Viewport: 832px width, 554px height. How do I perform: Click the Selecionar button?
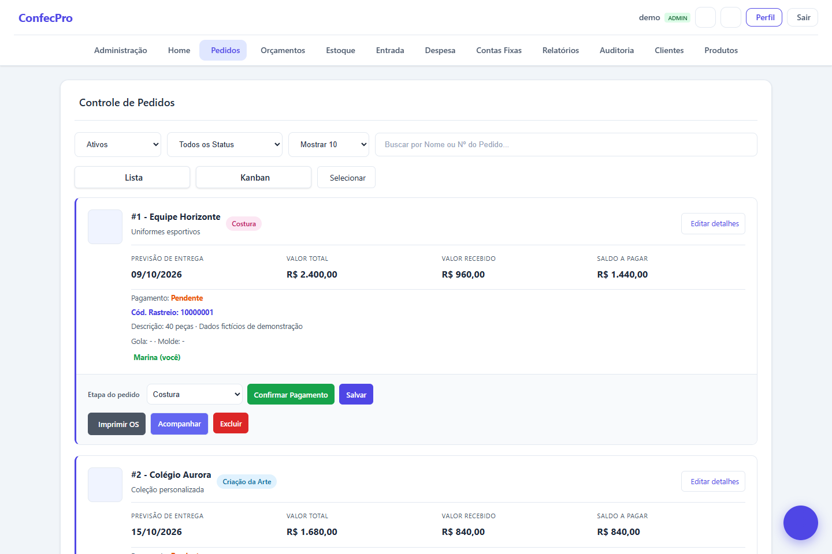(x=347, y=177)
